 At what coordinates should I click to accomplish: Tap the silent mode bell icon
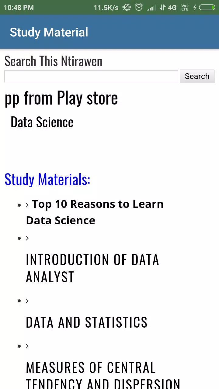pyautogui.click(x=127, y=7)
